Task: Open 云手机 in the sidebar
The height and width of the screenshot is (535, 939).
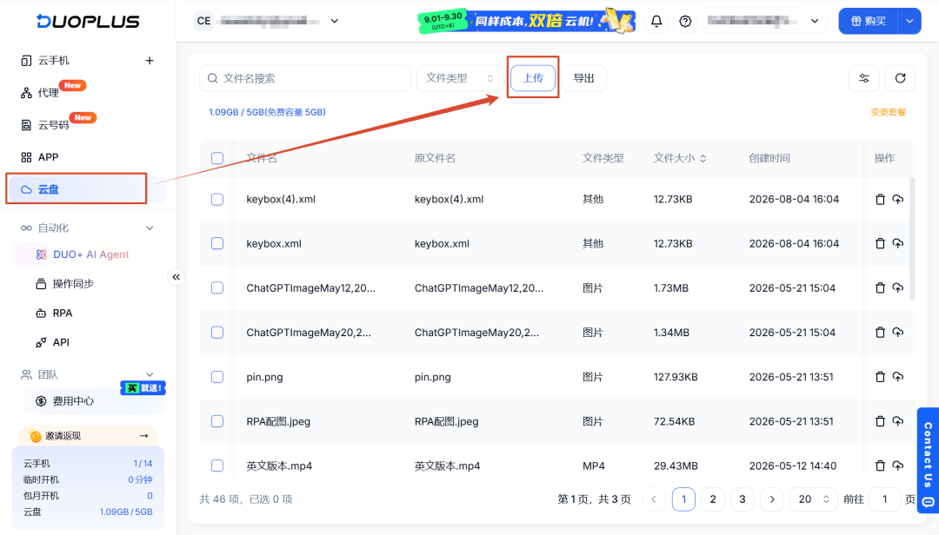Action: coord(54,61)
